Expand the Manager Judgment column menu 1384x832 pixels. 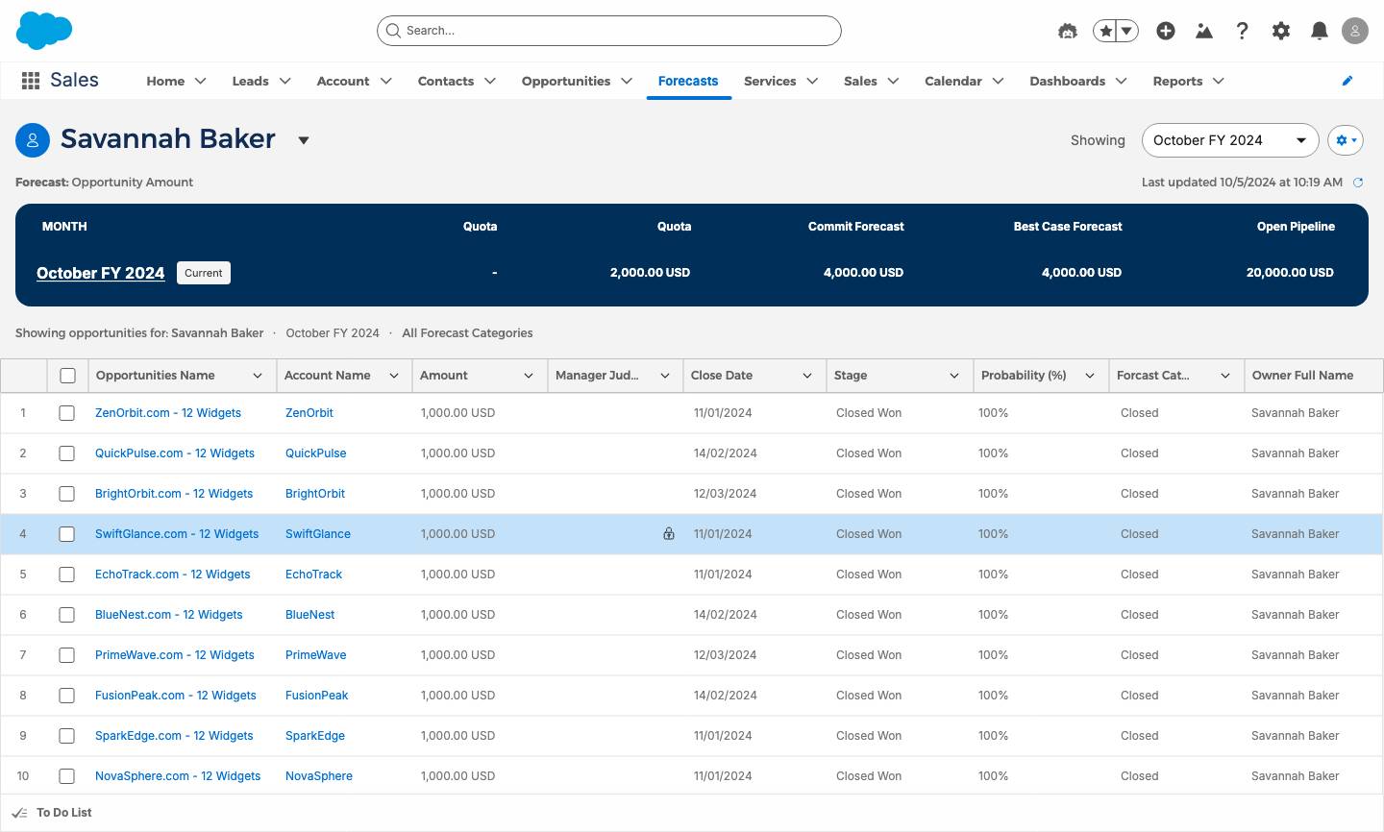point(665,376)
